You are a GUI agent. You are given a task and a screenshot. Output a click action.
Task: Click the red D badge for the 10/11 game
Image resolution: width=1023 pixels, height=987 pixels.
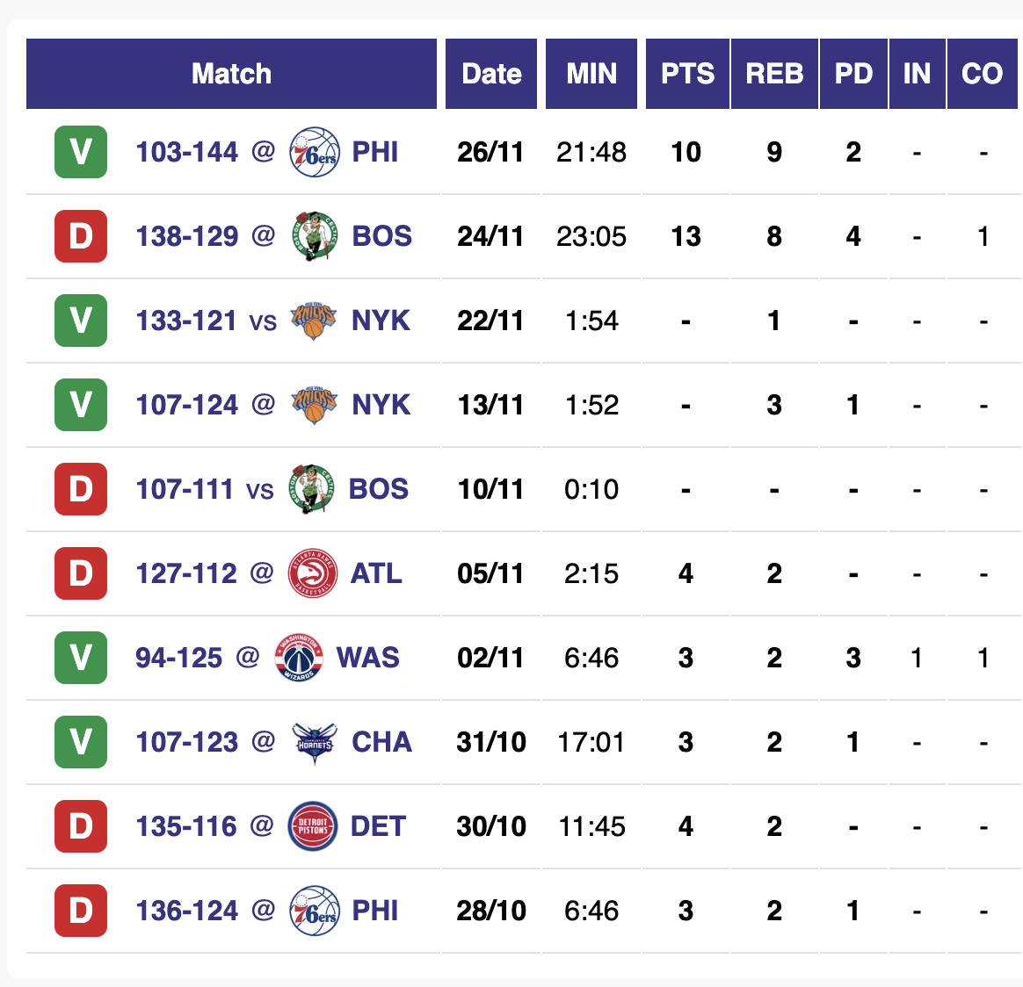click(81, 489)
